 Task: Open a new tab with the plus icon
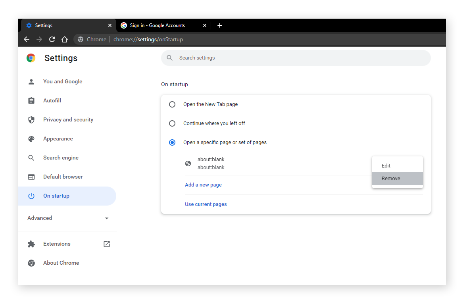coord(220,25)
